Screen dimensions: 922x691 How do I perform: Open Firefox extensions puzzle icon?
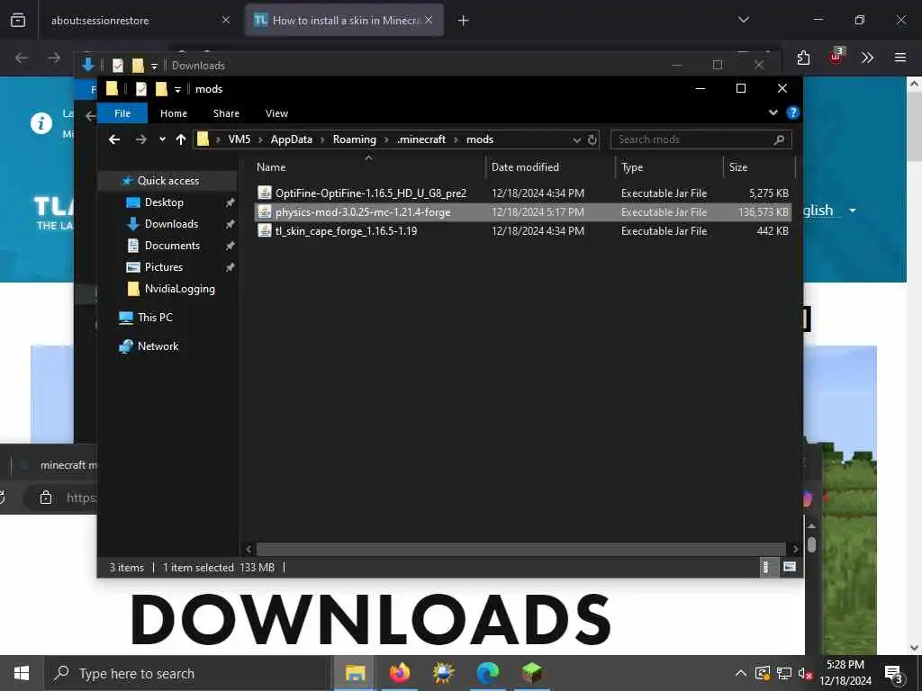coord(803,58)
